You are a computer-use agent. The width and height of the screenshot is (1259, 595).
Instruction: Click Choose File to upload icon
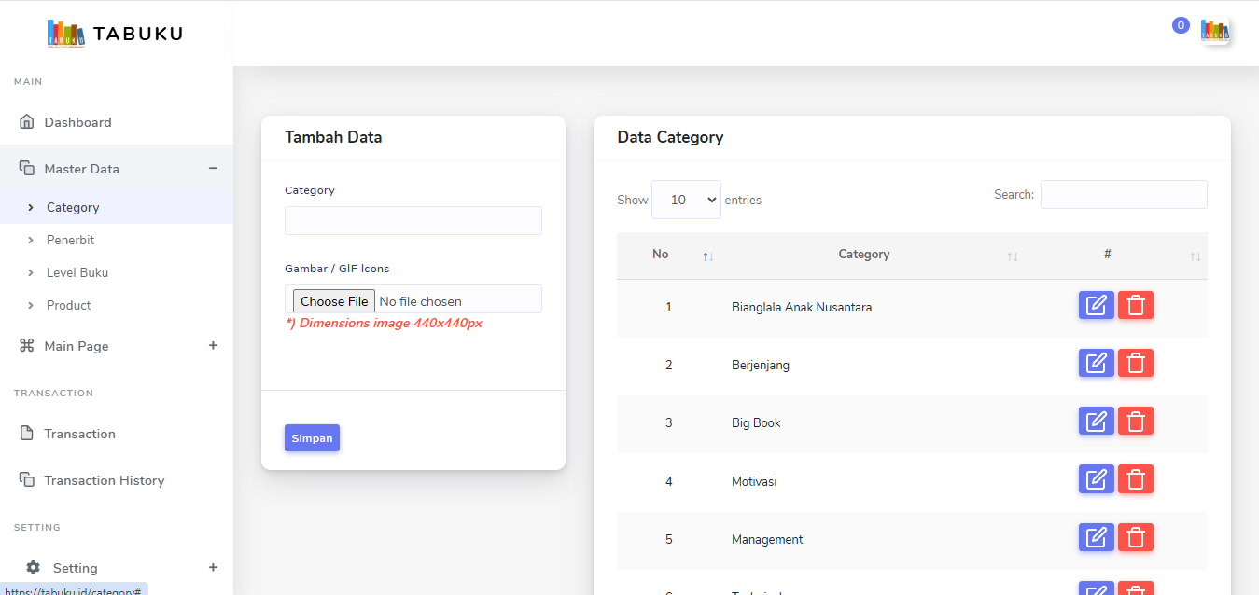[334, 301]
